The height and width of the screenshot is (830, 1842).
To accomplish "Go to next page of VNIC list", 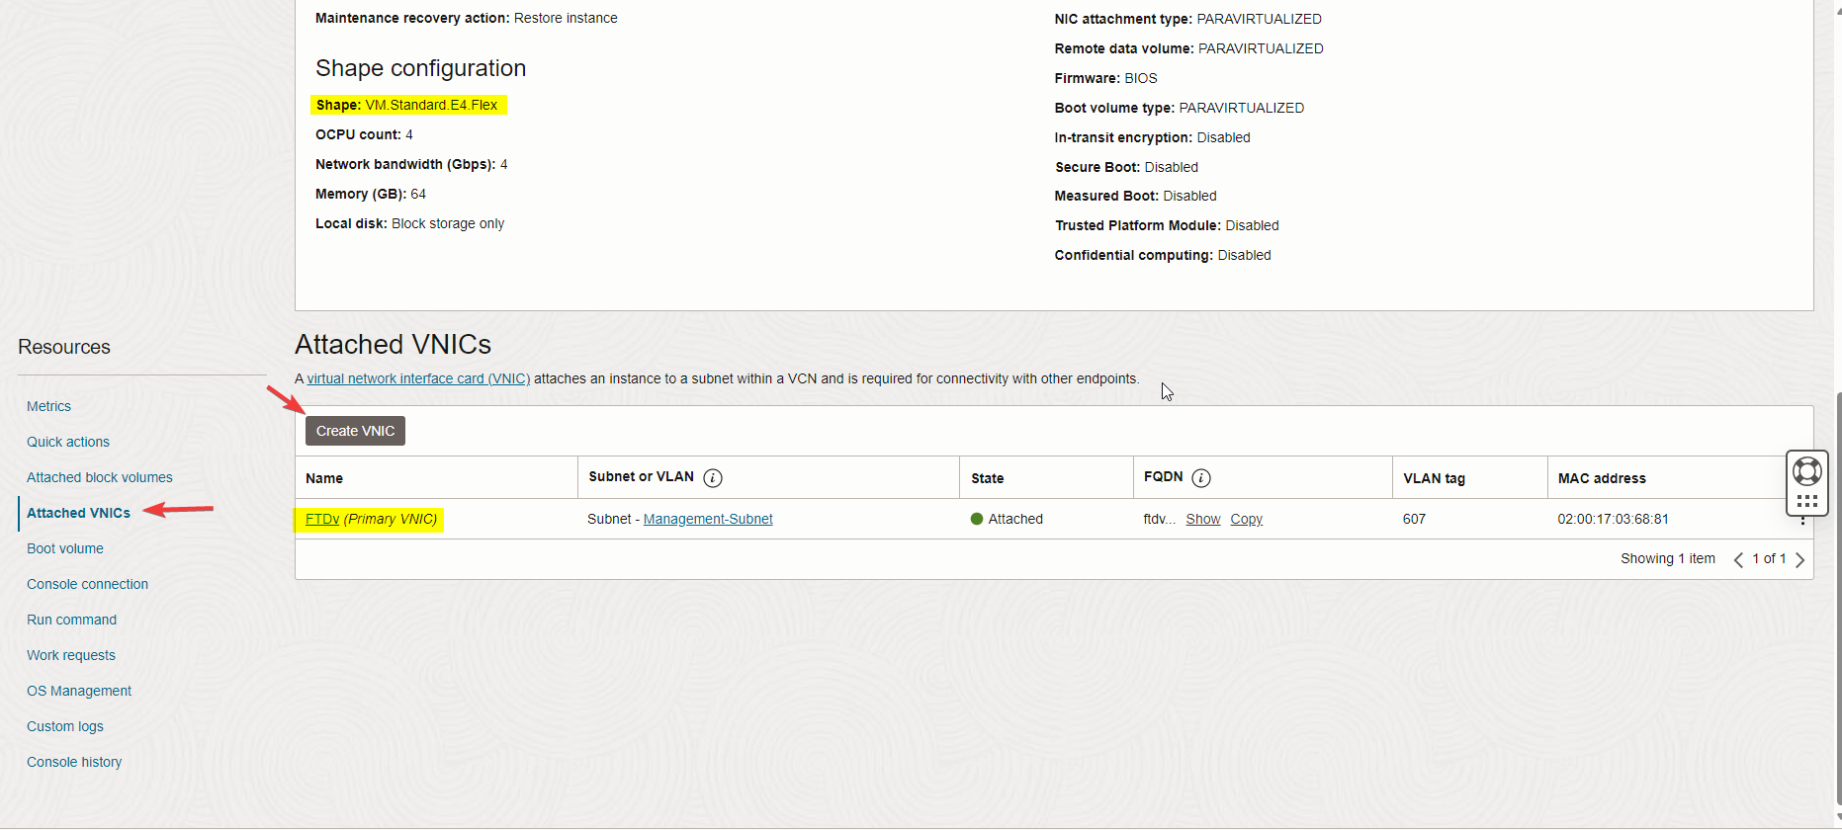I will [x=1799, y=559].
